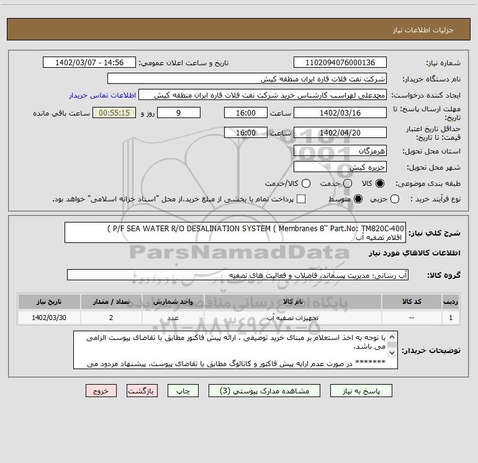Click the request creator name field

point(263,95)
